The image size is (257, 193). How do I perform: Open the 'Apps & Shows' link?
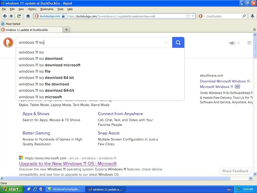[36, 114]
